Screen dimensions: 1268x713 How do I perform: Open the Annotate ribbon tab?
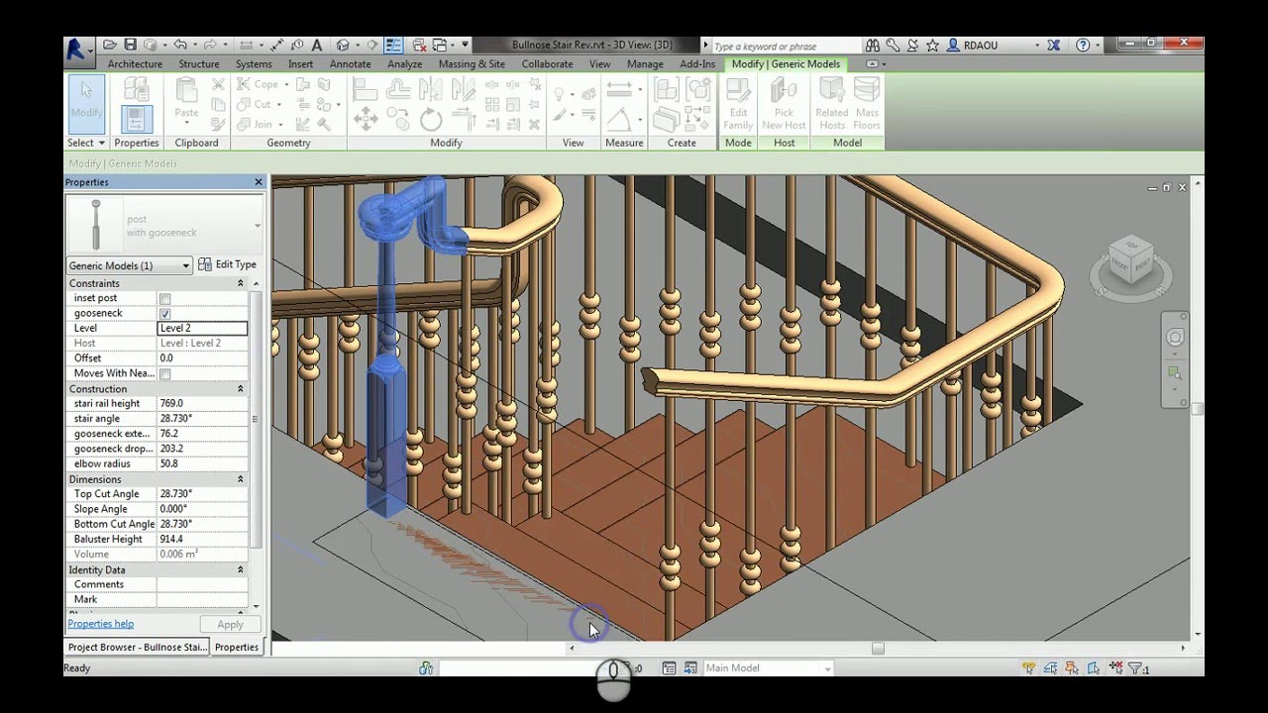coord(350,64)
